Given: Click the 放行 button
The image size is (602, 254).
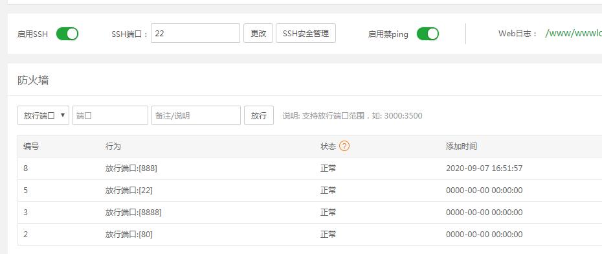Looking at the screenshot, I should 259,115.
